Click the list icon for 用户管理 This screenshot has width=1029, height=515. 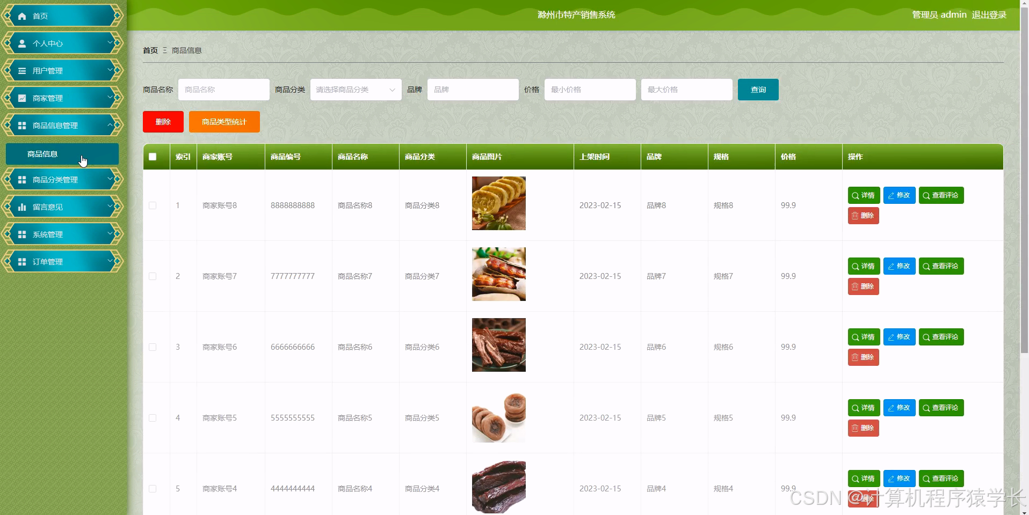coord(22,71)
